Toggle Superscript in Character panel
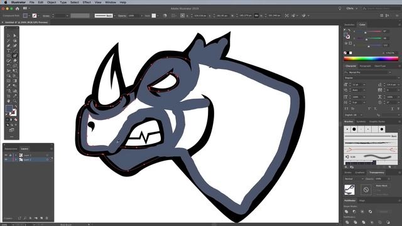The width and height of the screenshot is (402, 226). 369,109
